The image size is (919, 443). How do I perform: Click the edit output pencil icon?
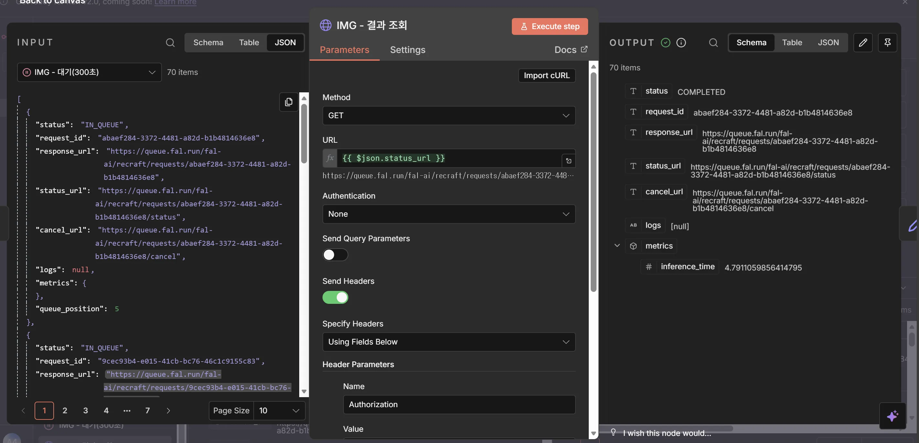tap(863, 42)
